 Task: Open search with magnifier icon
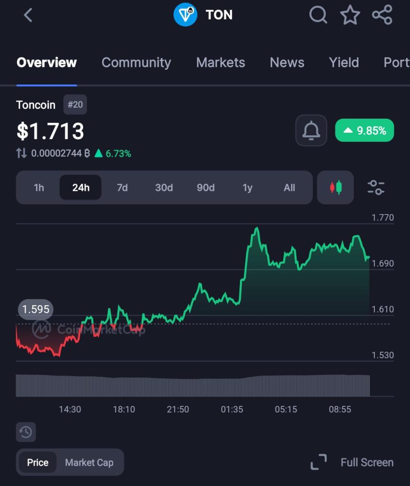[318, 15]
